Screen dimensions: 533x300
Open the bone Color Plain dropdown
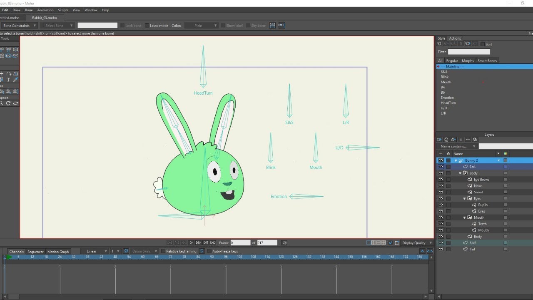(x=201, y=25)
